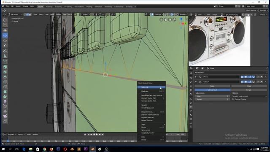The height and width of the screenshot is (152, 270).
Task: Select the Loop Cut tool
Action: 5,82
